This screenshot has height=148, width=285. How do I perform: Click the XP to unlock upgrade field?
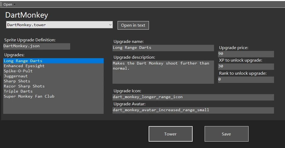246,66
